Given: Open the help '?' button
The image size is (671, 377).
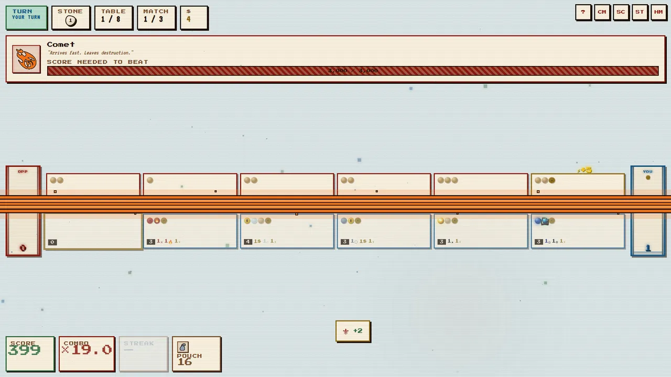Looking at the screenshot, I should (x=583, y=13).
